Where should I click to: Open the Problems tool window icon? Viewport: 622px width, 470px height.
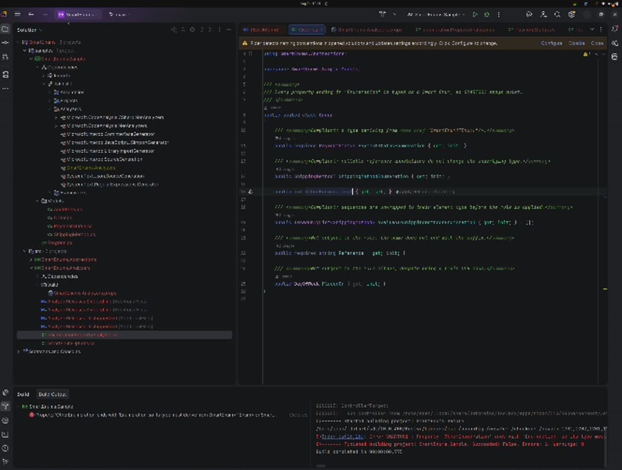pos(5,448)
